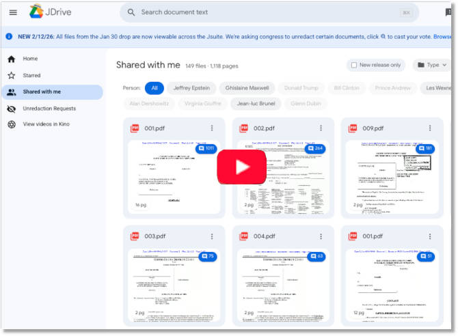Click PDF icon of first-row 001.pdf
Viewport: 458px width, 336px height.
[x=135, y=128]
